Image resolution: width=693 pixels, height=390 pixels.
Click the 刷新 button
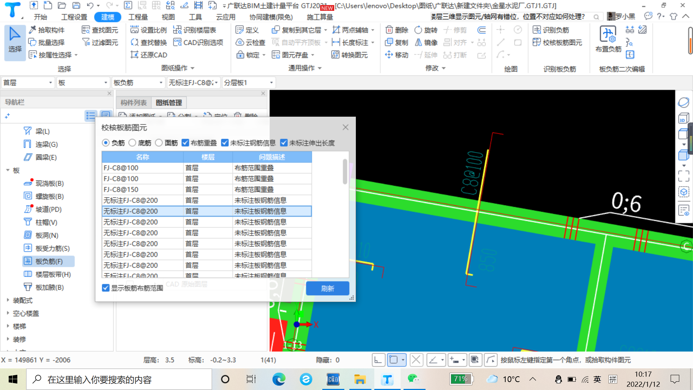327,289
